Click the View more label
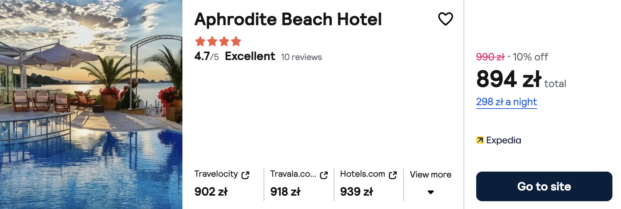Image resolution: width=621 pixels, height=209 pixels. pyautogui.click(x=430, y=175)
